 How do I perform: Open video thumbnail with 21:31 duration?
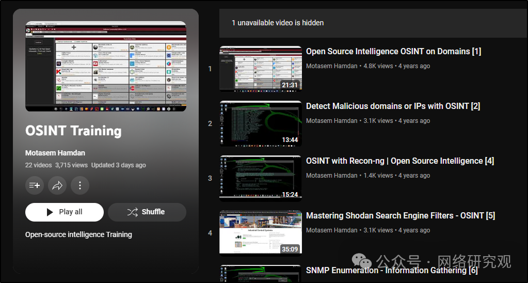click(x=261, y=69)
